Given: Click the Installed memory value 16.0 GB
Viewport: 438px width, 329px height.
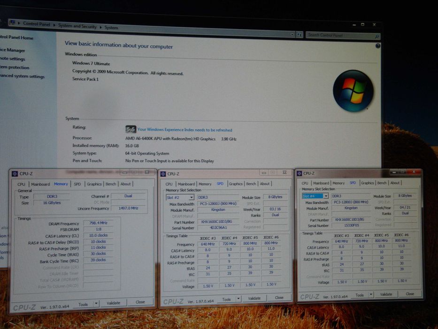Looking at the screenshot, I should [x=132, y=146].
